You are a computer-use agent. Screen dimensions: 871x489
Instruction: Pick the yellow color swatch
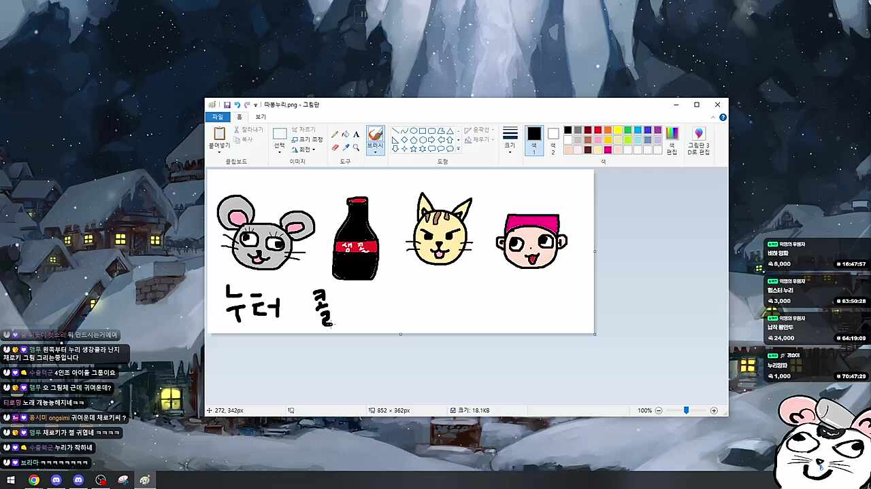618,130
